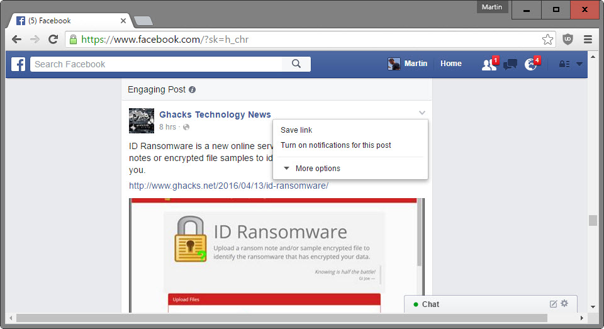
Task: Click info icon next to Engaging Post
Action: pyautogui.click(x=193, y=90)
